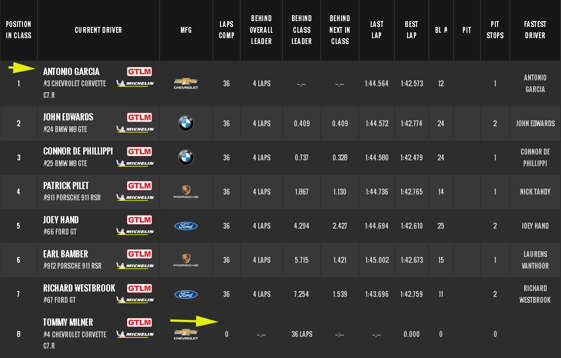The height and width of the screenshot is (358, 561).
Task: Sort by Pit Stops column header
Action: coord(495,30)
